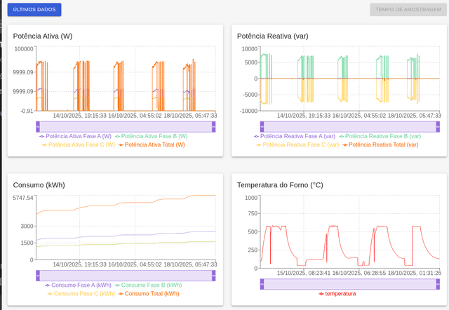Hide Potência Reativa Total series
Image resolution: width=449 pixels, height=310 pixels.
380,144
